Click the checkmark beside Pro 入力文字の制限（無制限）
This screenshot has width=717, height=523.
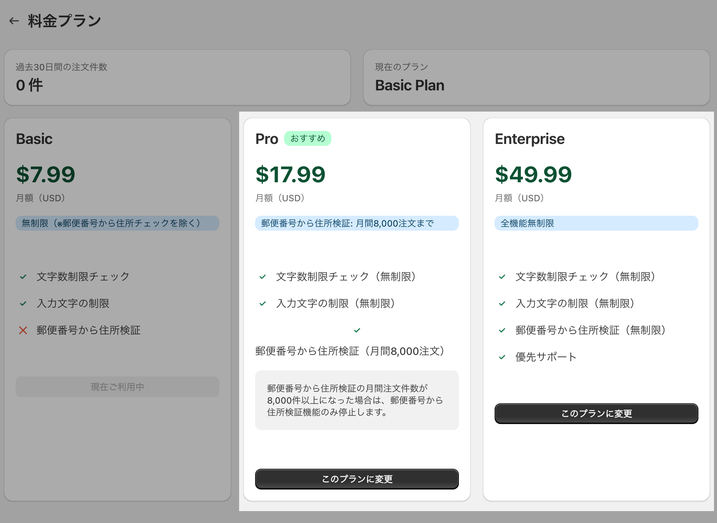(x=263, y=304)
